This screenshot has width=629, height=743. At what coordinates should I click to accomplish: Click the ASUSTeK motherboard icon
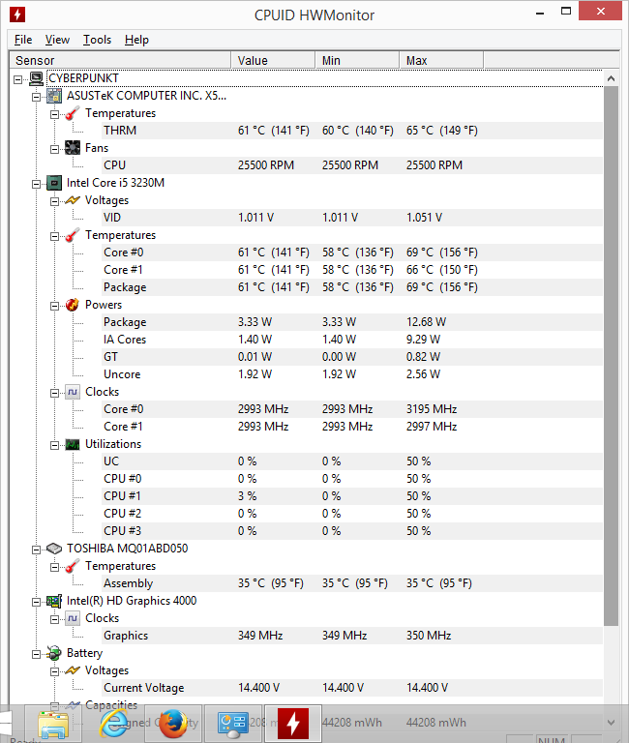pyautogui.click(x=54, y=96)
